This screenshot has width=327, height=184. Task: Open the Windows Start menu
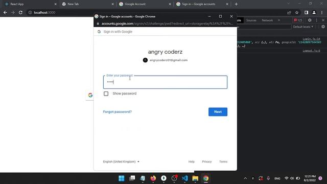pos(122,178)
